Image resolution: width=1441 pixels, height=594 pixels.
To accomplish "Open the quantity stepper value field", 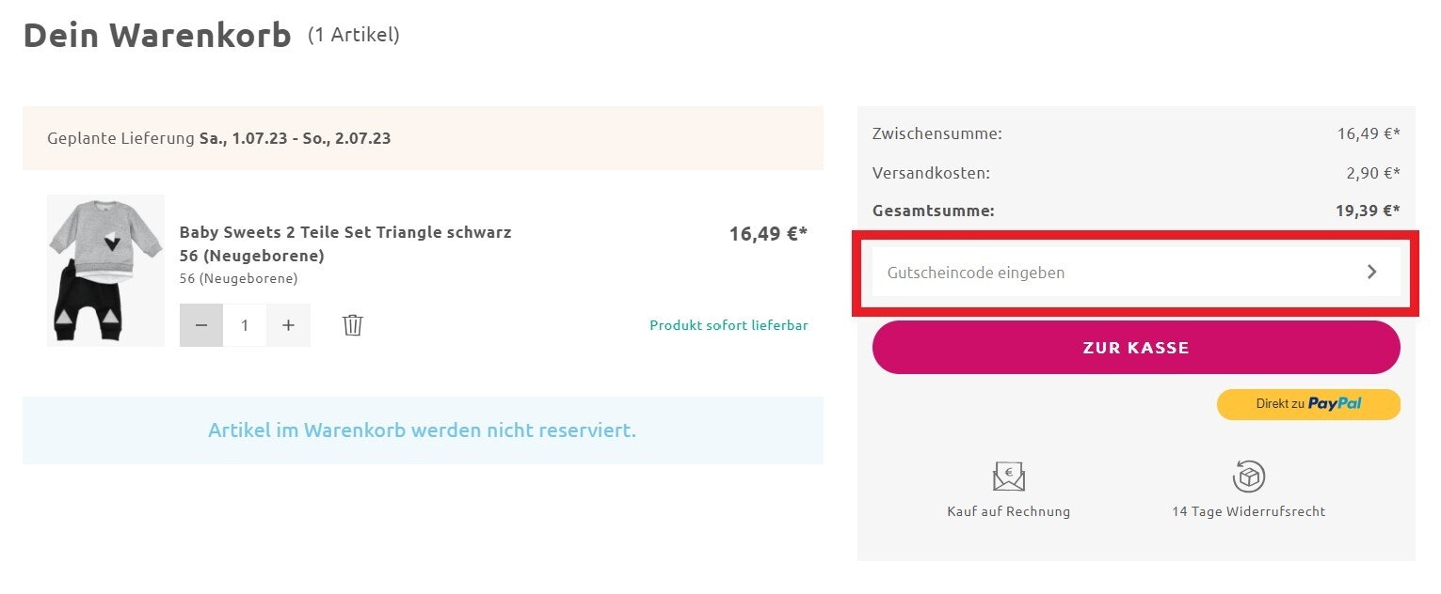I will (x=245, y=324).
